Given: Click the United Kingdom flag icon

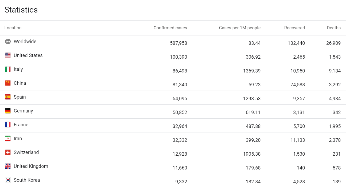Looking at the screenshot, I should (x=8, y=166).
